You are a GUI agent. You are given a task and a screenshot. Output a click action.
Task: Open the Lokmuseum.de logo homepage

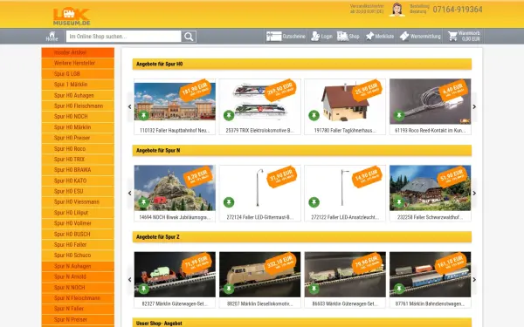click(72, 17)
